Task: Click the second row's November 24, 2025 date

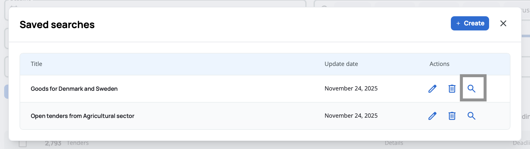Action: click(x=351, y=116)
